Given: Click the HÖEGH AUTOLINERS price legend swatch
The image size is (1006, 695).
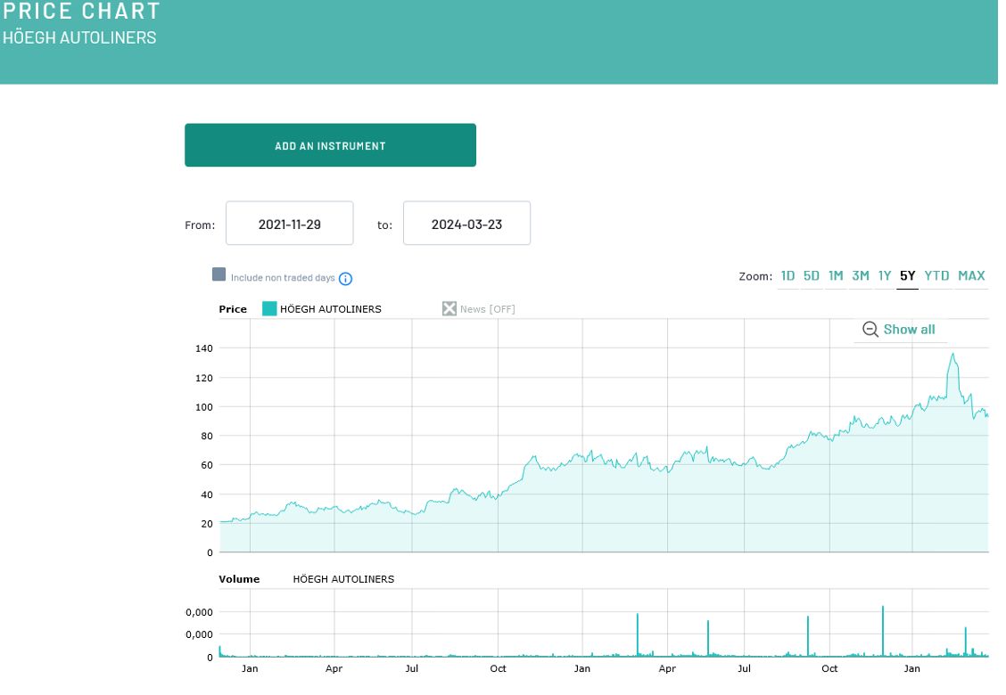Looking at the screenshot, I should 269,308.
